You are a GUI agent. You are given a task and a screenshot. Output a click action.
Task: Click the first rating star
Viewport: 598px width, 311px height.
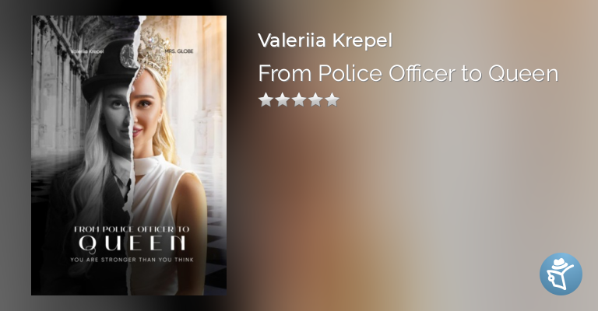click(266, 100)
